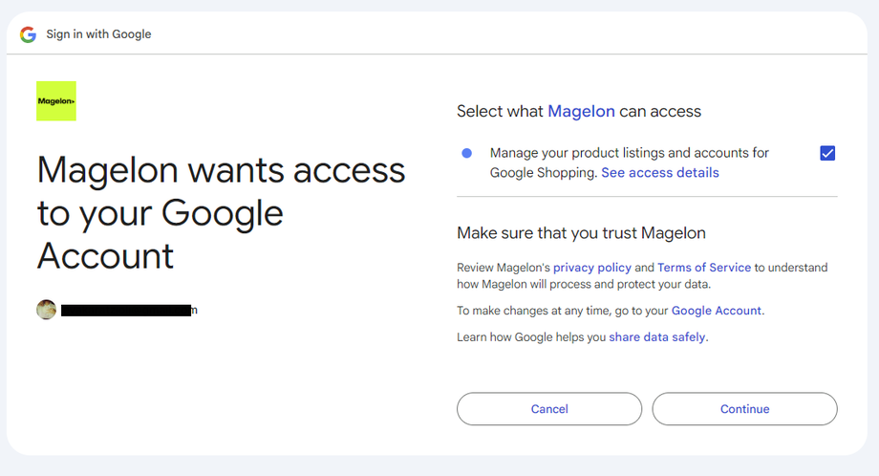Image resolution: width=879 pixels, height=476 pixels.
Task: Click the Google G logo
Action: (28, 34)
